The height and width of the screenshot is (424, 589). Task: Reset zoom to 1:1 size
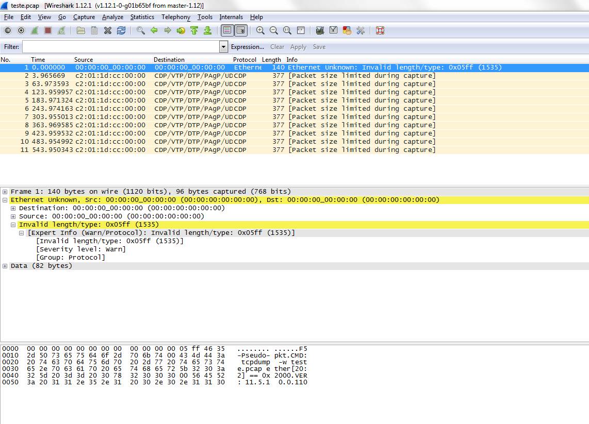[287, 30]
